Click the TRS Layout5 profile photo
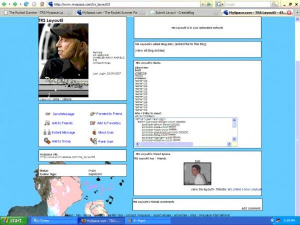This screenshot has height=225, width=300. 64,60
